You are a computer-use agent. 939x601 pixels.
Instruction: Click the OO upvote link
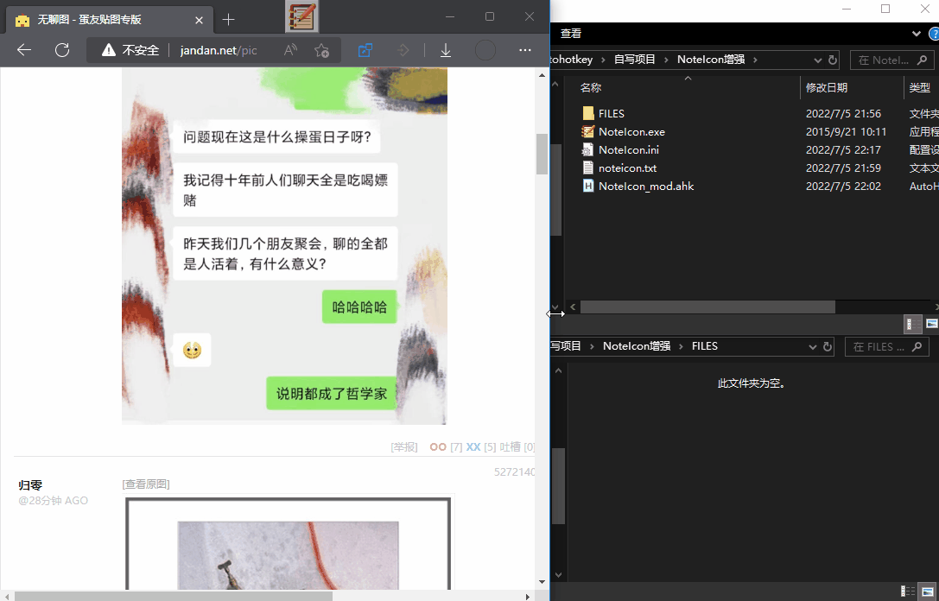tap(438, 447)
